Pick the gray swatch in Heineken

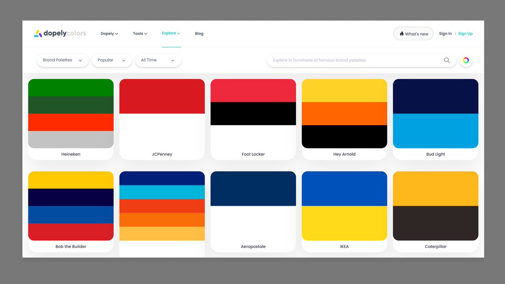click(71, 139)
